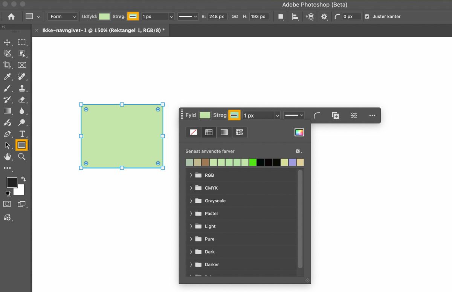
Task: Click the width B input field
Action: click(217, 17)
